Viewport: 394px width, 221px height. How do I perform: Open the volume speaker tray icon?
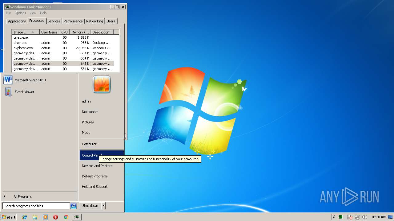(x=365, y=217)
